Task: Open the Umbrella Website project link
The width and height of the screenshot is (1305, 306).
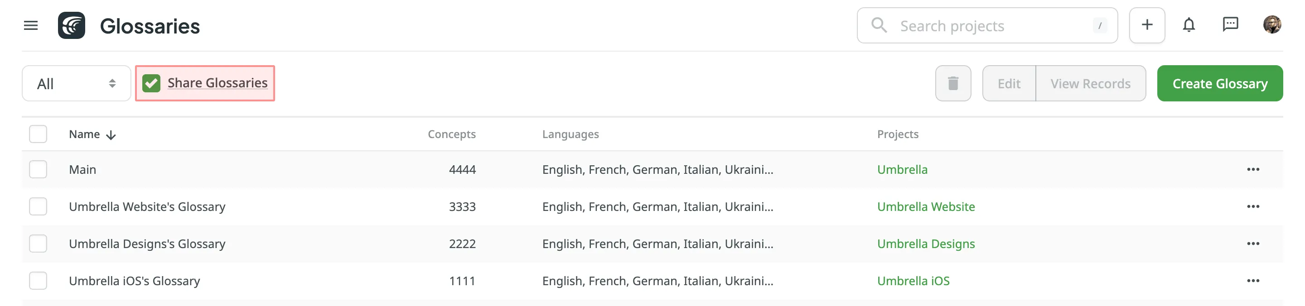Action: [926, 206]
